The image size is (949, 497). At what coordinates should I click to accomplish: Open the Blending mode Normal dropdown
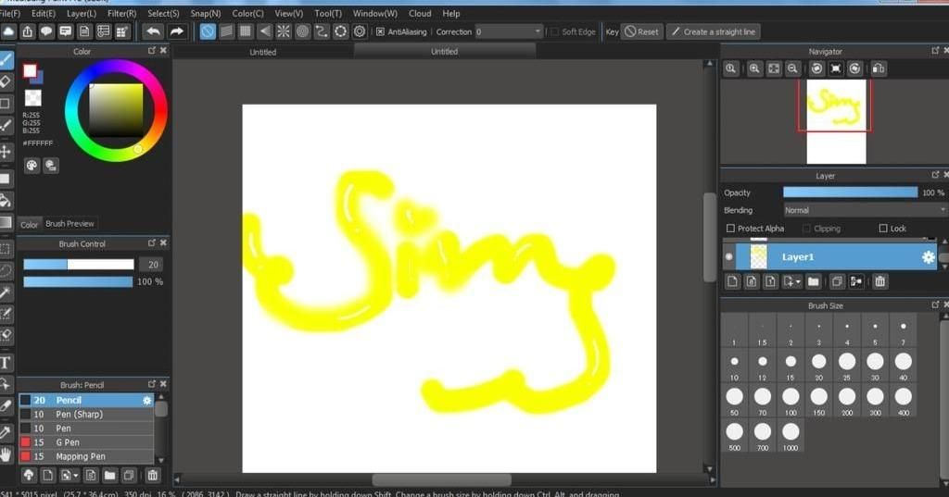pos(865,210)
